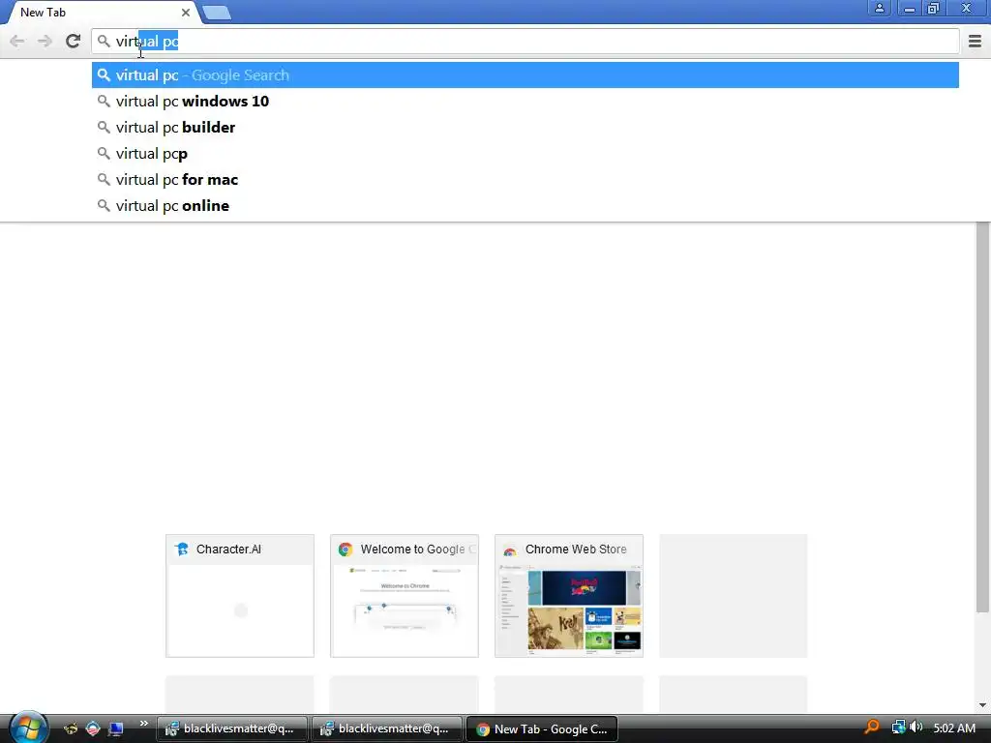This screenshot has height=743, width=991.
Task: Open the Chrome Web Store tile
Action: pyautogui.click(x=569, y=596)
